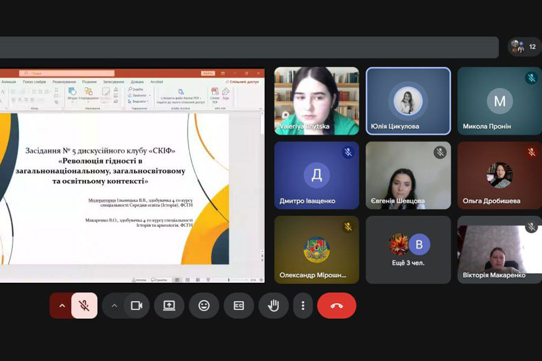Turn on closed captions
The height and width of the screenshot is (361, 542).
coord(238,306)
